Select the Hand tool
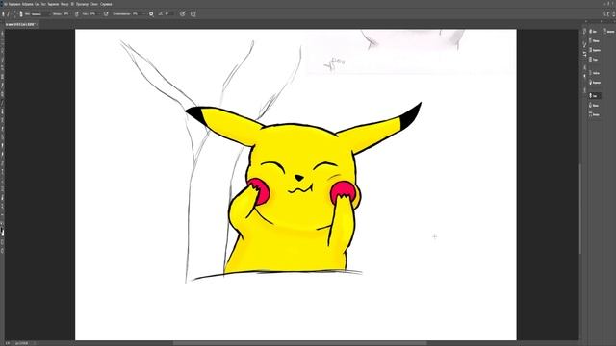Viewport: 616px width, 346px height. 2,197
